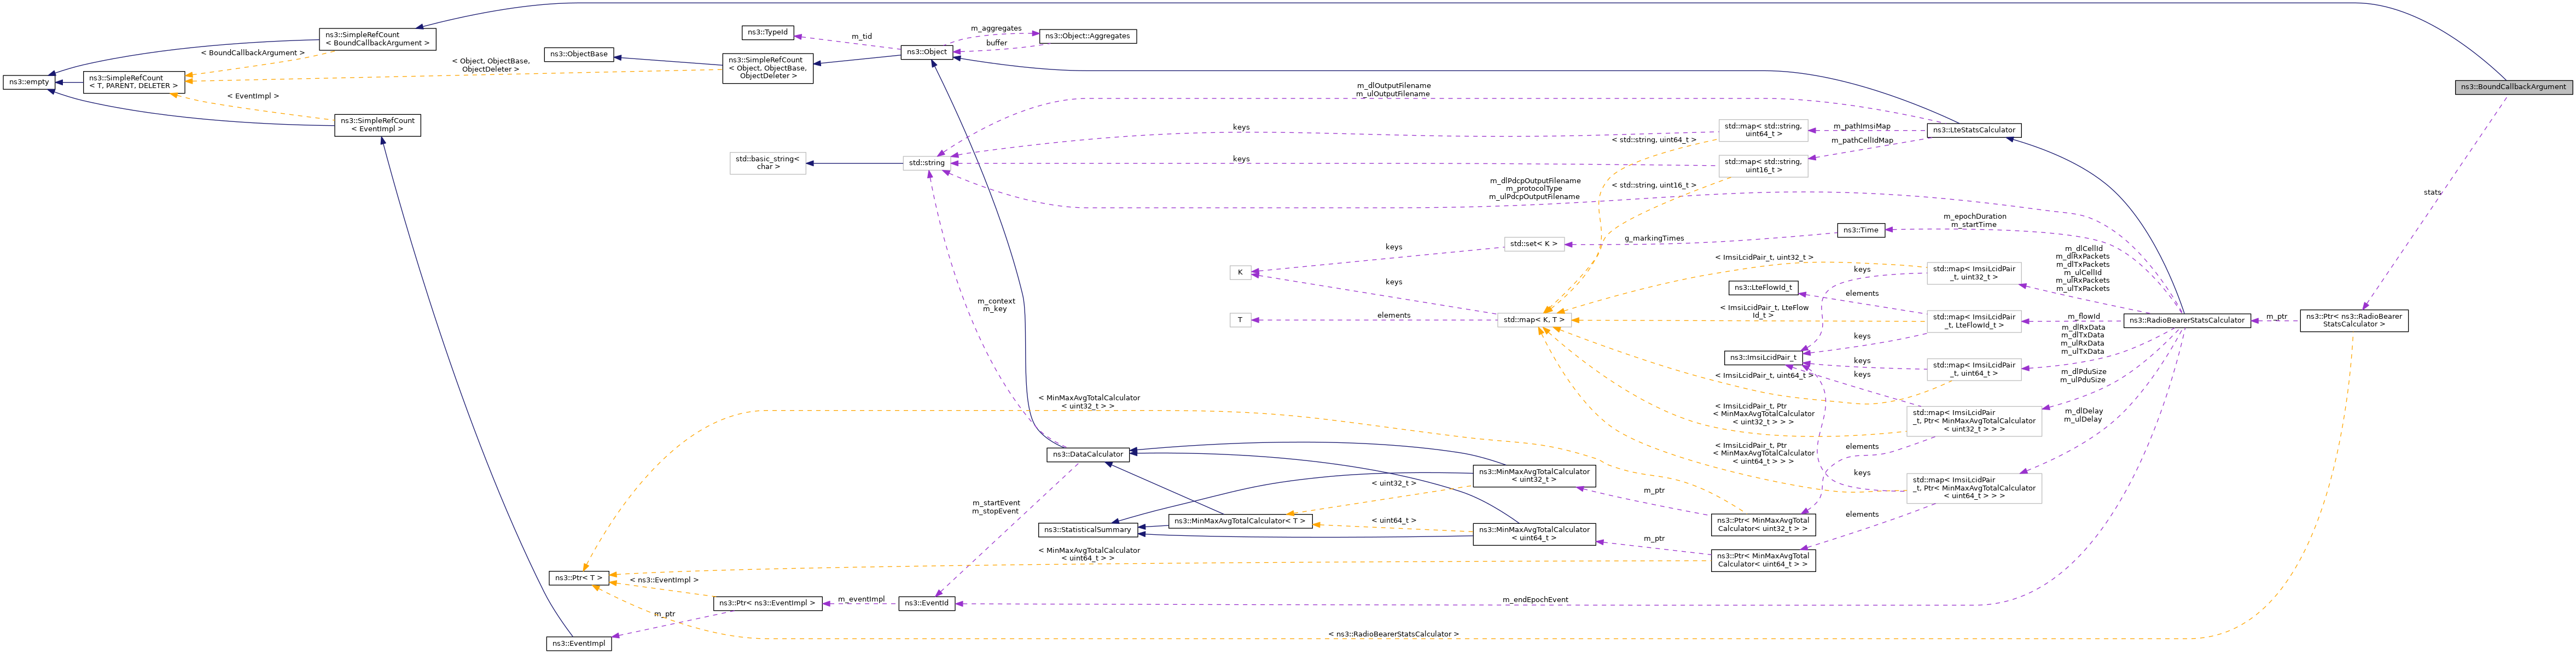2576x654 pixels.
Task: Click the < ns3::RadioBearerStatsCalculator > template label
Action: pyautogui.click(x=1393, y=634)
